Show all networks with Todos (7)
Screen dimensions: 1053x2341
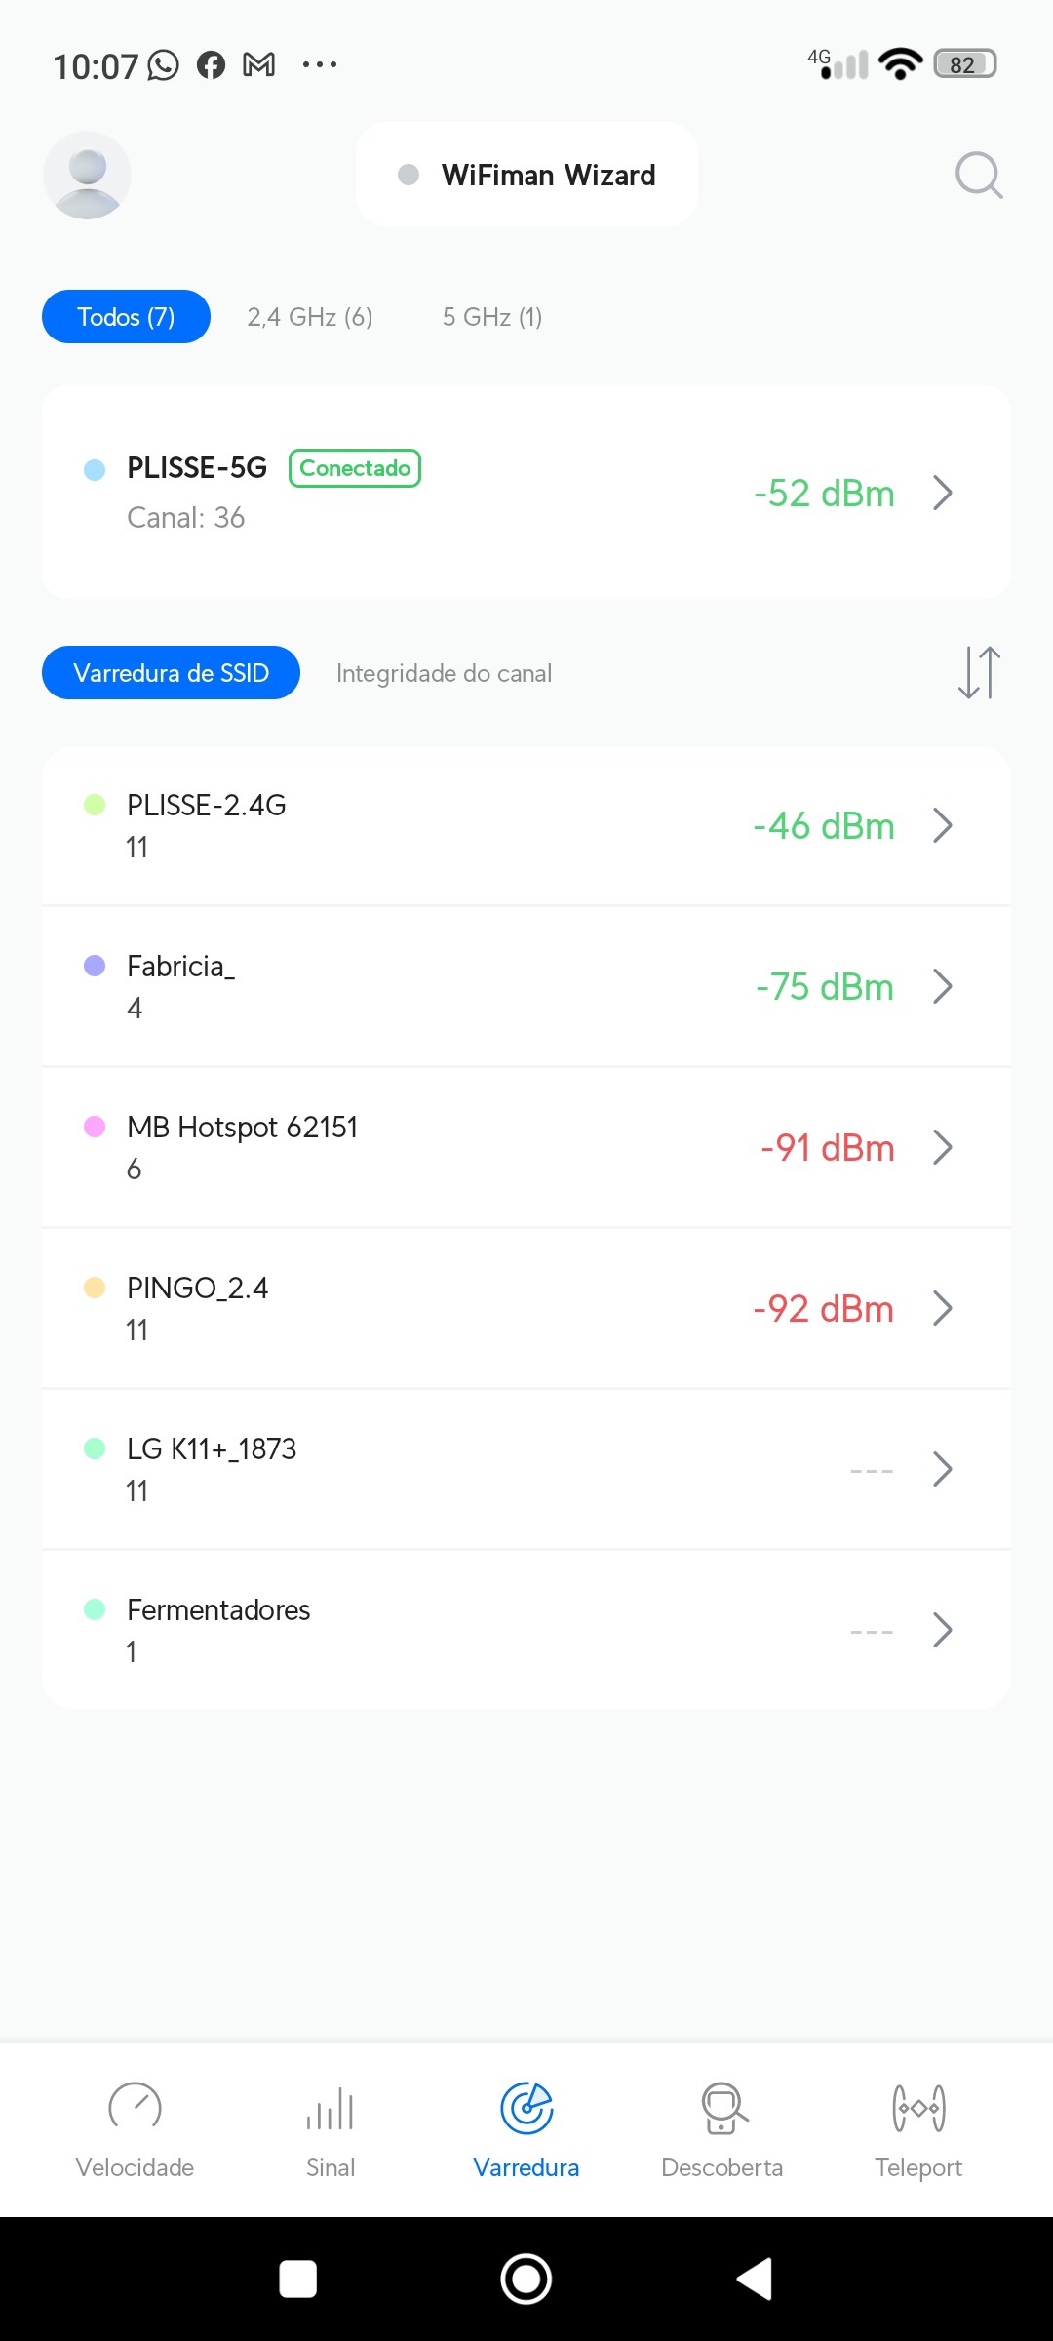point(126,317)
